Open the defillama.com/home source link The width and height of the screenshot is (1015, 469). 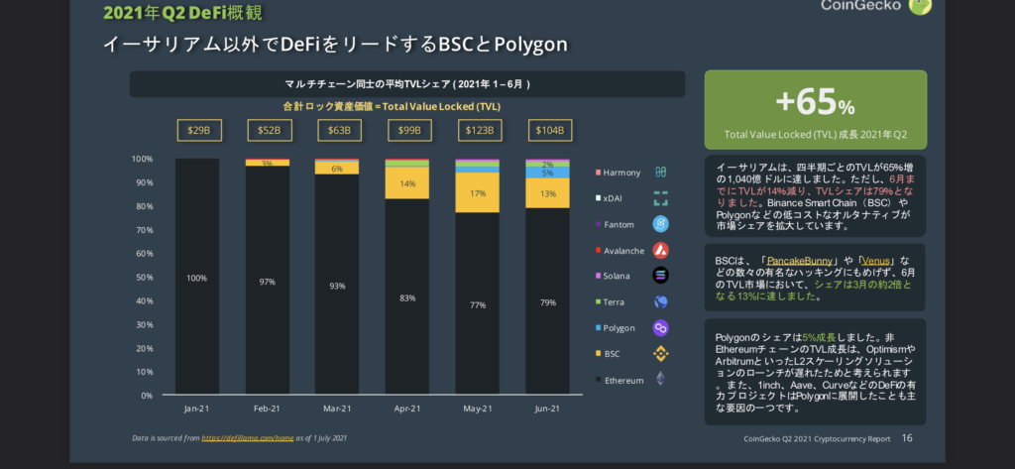pyautogui.click(x=247, y=438)
